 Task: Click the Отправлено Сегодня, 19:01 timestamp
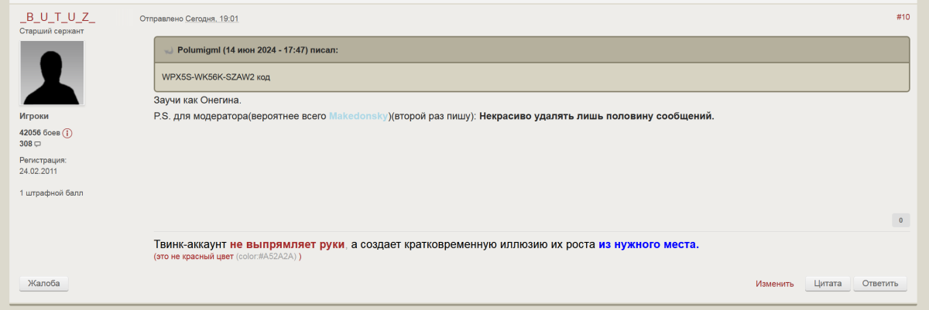coord(190,18)
